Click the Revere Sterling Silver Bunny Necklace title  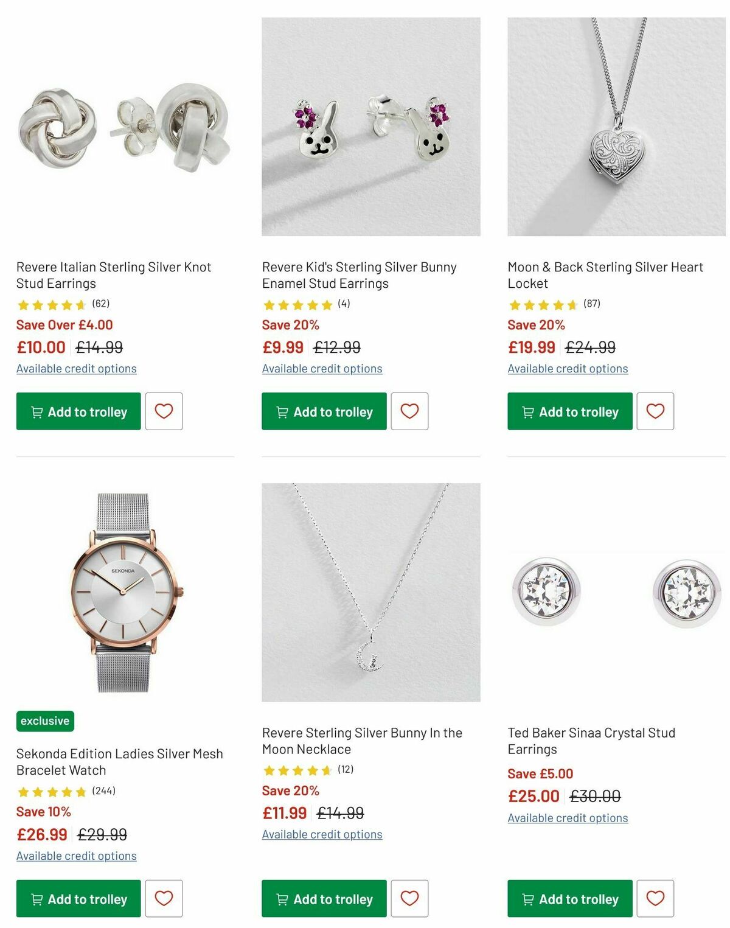[x=362, y=741]
